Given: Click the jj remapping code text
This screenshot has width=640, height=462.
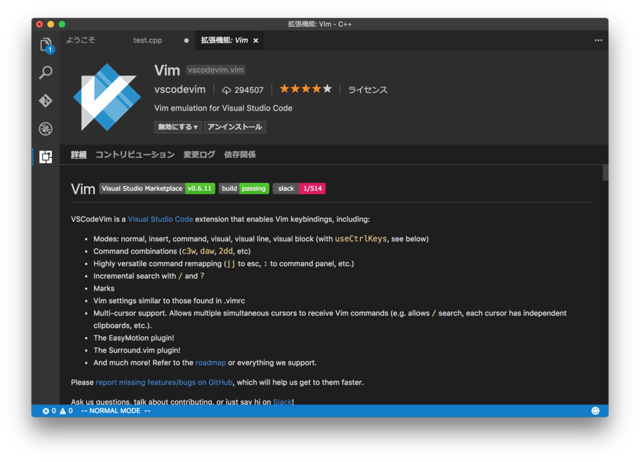Looking at the screenshot, I should point(231,263).
